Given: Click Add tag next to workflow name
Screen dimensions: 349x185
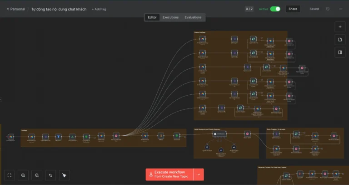Looking at the screenshot, I should (x=99, y=9).
